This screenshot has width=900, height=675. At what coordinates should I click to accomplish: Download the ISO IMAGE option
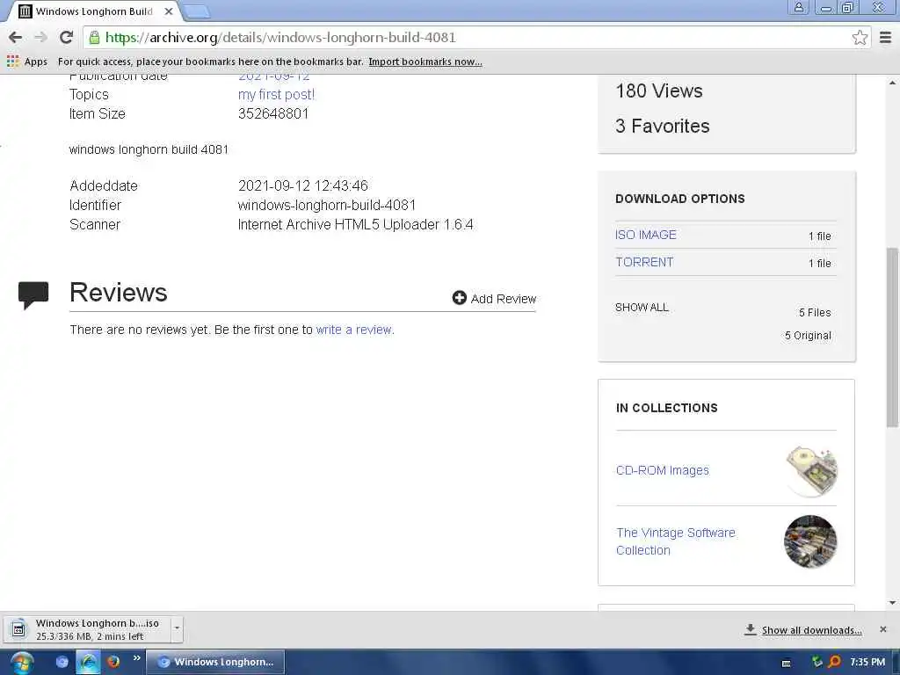point(646,235)
